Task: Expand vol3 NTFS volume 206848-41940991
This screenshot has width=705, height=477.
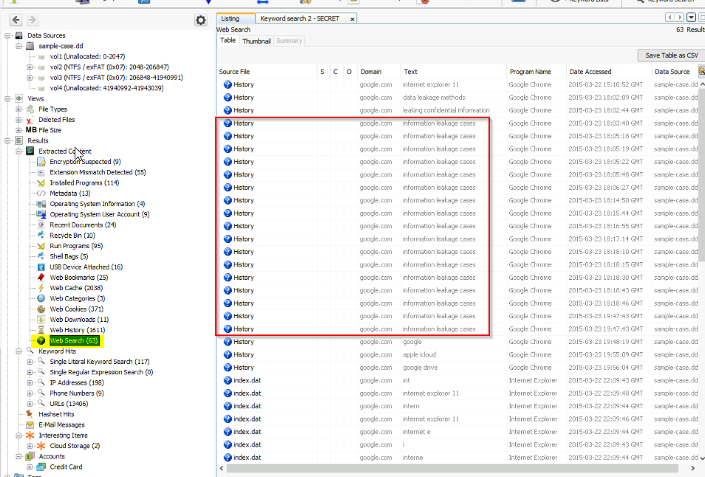Action: (30, 78)
